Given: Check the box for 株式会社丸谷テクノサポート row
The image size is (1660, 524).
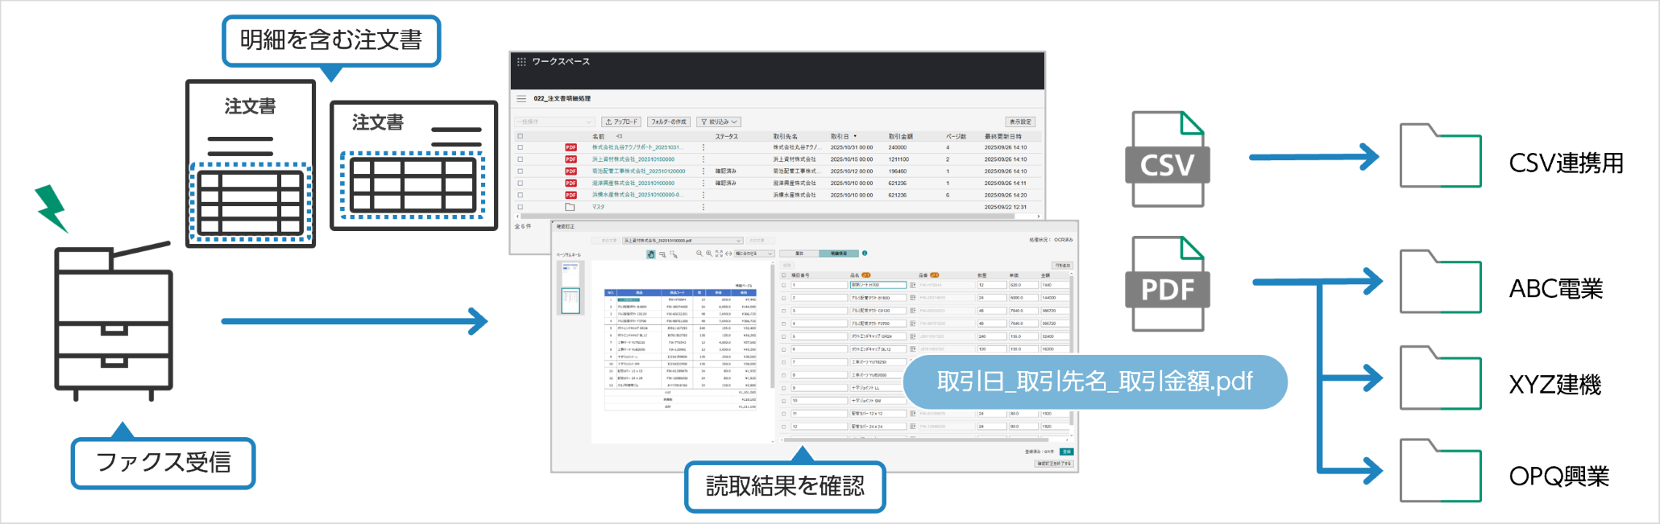Looking at the screenshot, I should [x=521, y=148].
